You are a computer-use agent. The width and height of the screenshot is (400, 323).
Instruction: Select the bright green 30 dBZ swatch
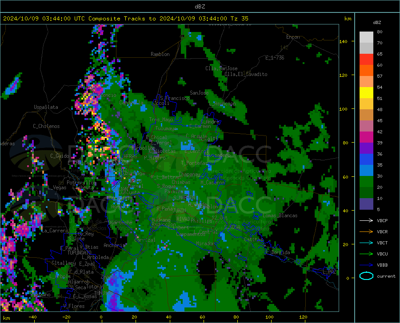366,182
